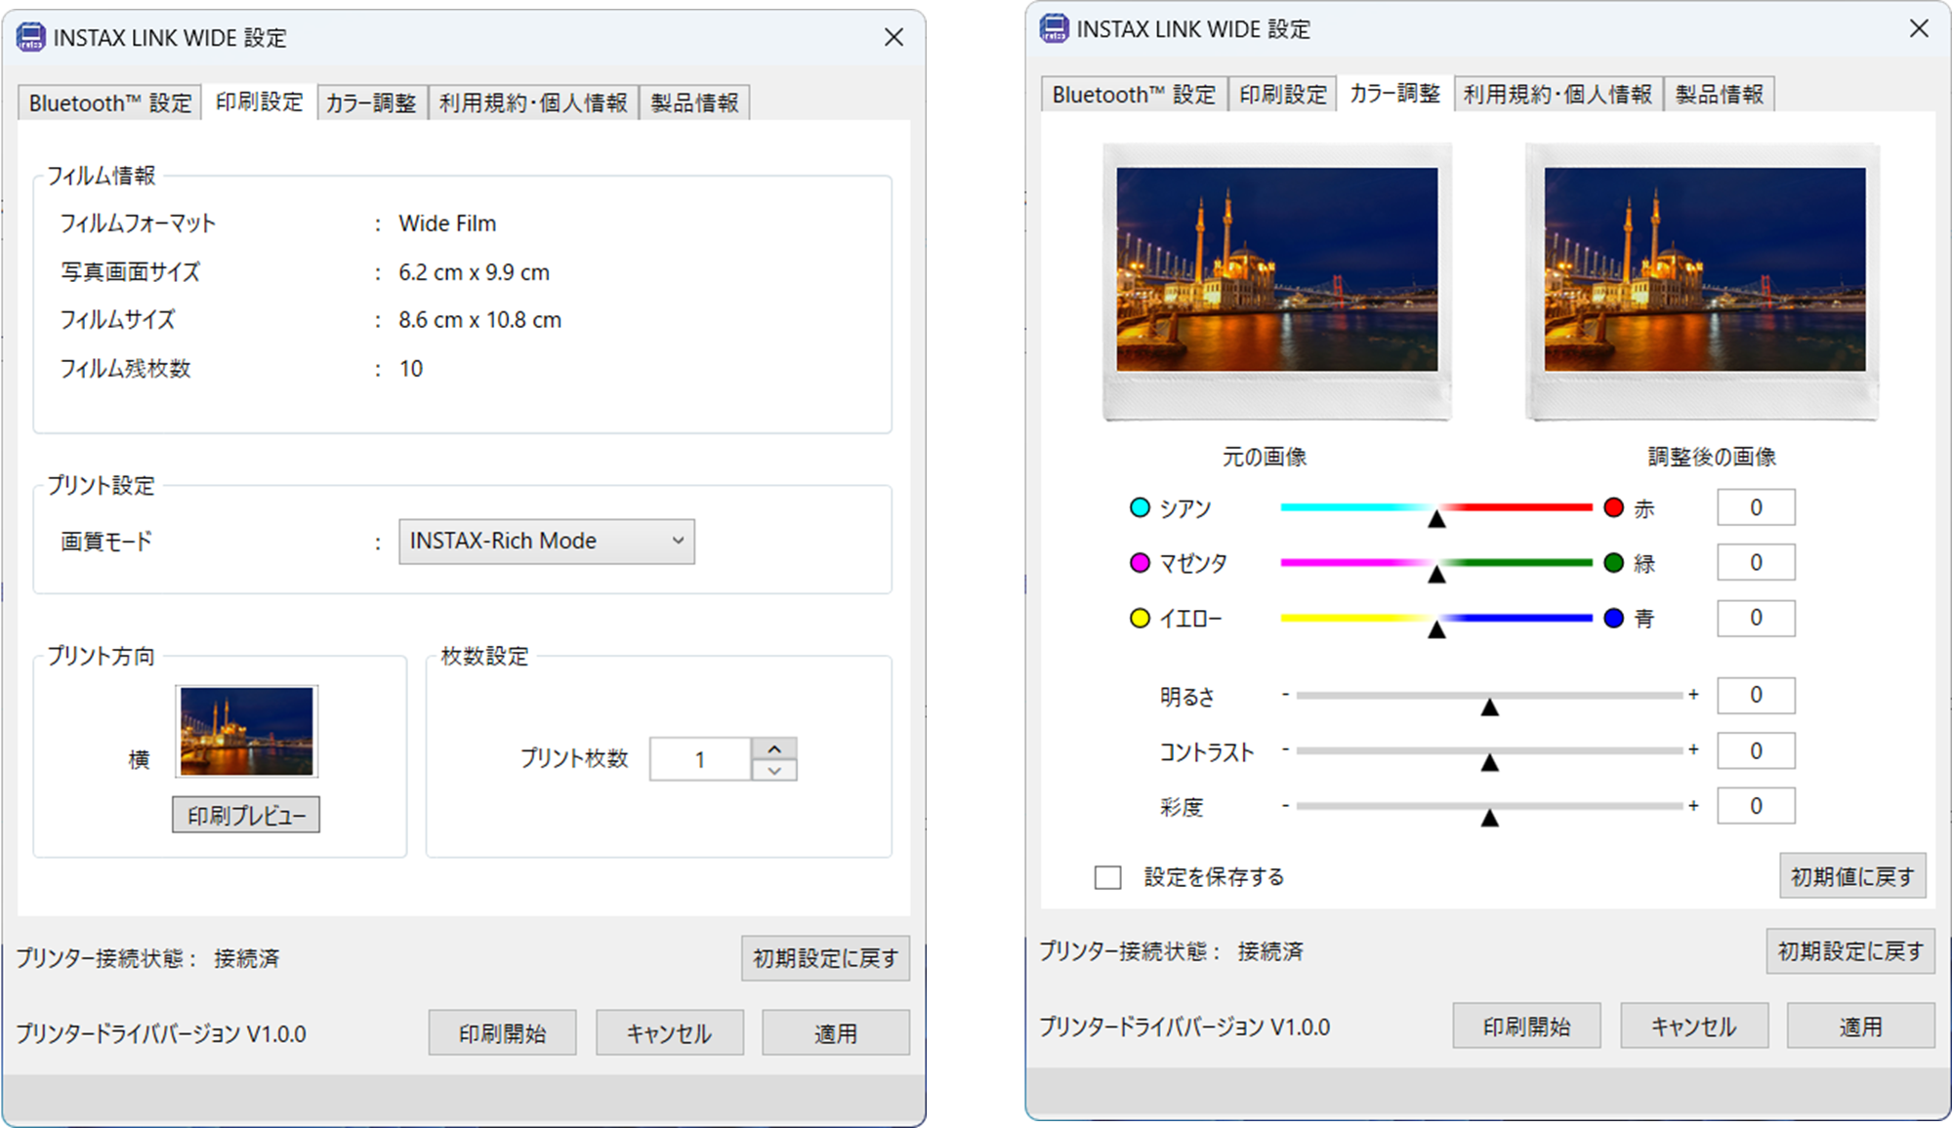Click the yellow-blue value field
Viewport: 1952px width, 1128px height.
point(1756,618)
